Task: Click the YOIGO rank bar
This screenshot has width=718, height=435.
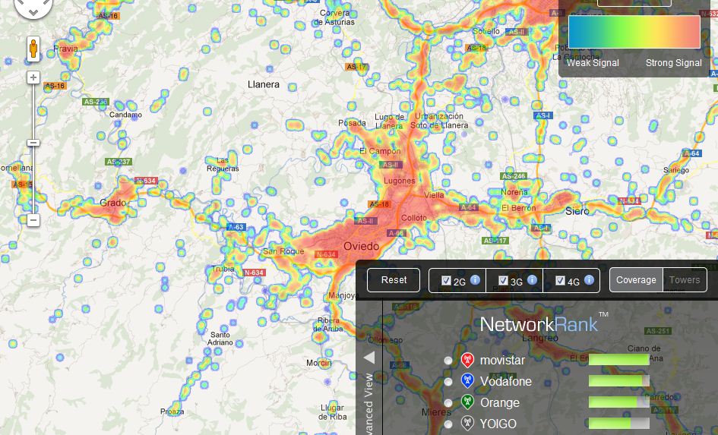Action: 618,423
